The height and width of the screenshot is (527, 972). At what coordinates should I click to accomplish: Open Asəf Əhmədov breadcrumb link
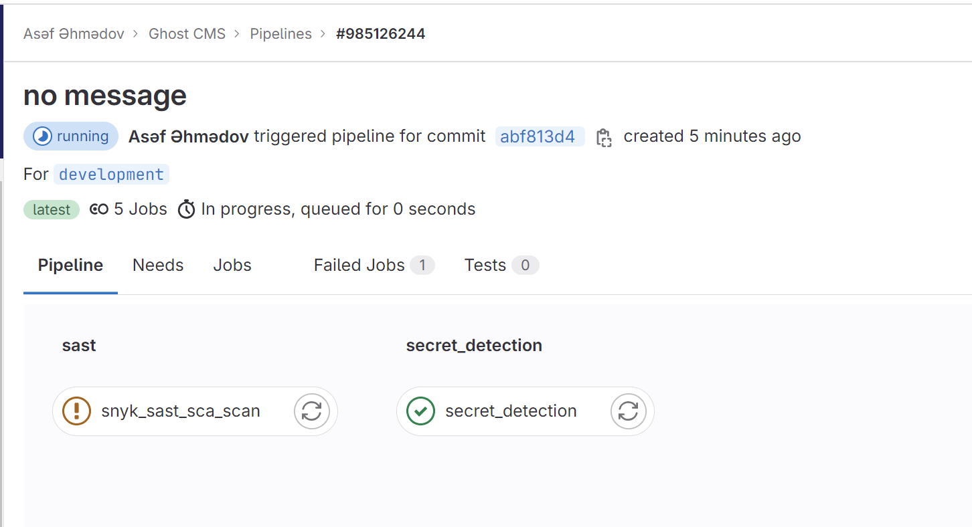pyautogui.click(x=74, y=33)
